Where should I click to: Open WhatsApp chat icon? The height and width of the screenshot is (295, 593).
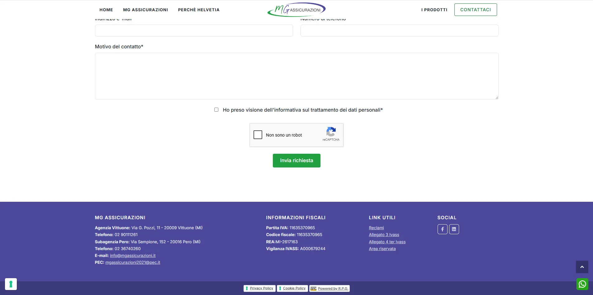[582, 284]
